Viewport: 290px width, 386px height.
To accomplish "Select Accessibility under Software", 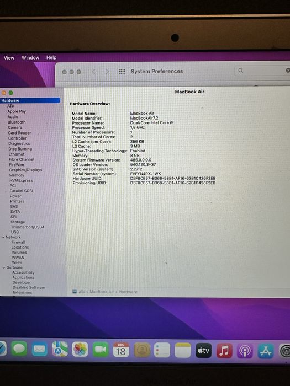I will pos(23,272).
